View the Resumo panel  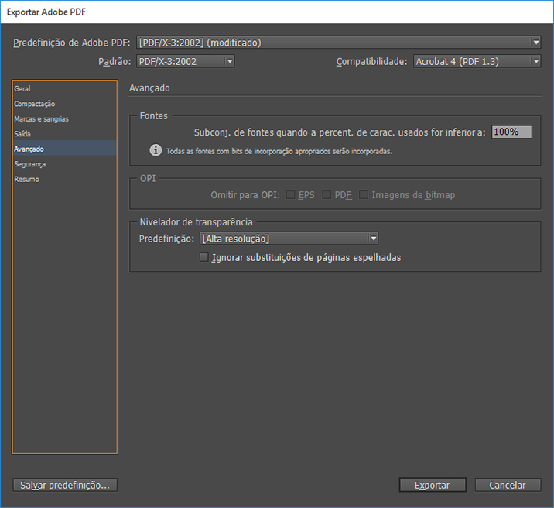(x=26, y=179)
